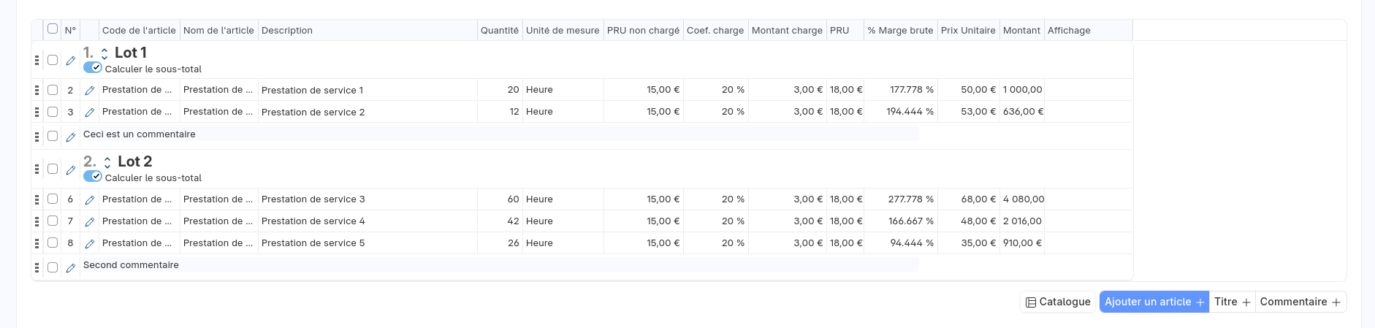Check the box for Prestation de service 3
This screenshot has width=1375, height=328.
(x=53, y=199)
